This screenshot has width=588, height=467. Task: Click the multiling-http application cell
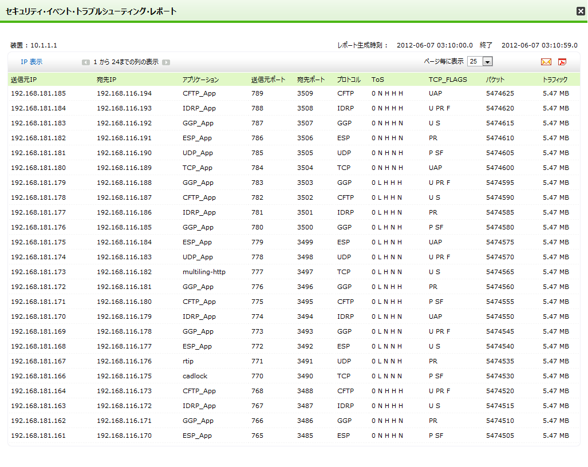204,272
